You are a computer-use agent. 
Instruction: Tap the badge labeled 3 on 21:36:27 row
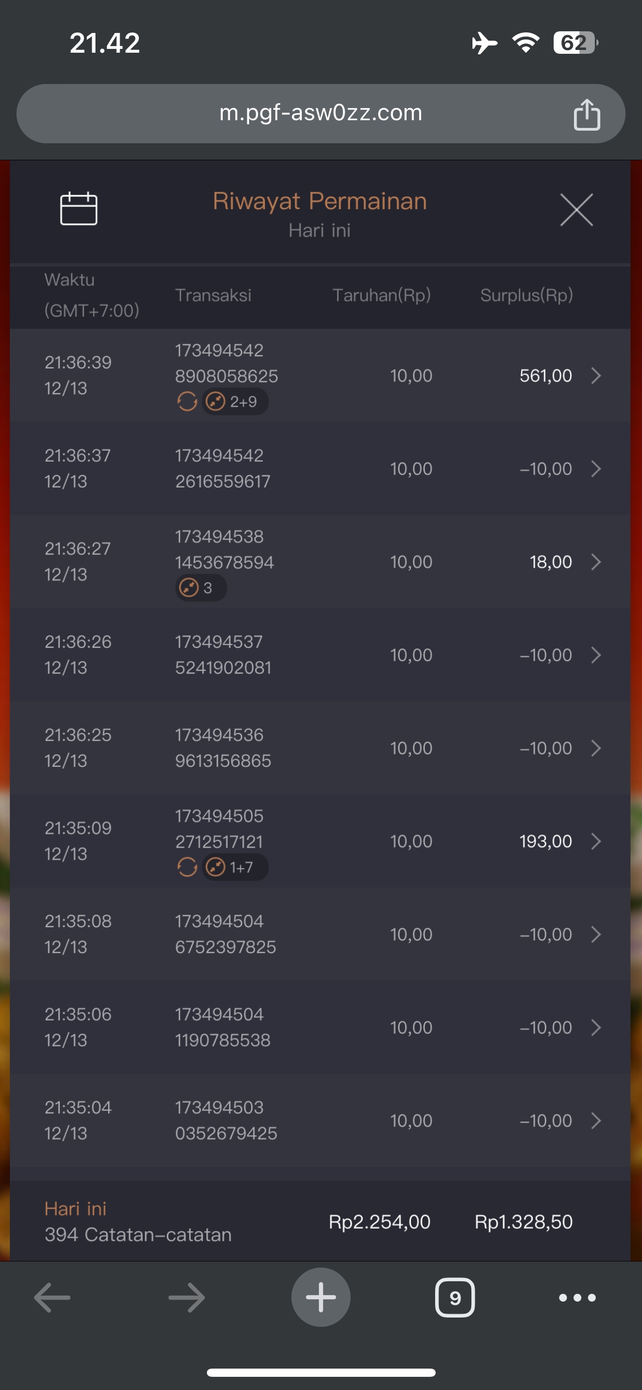click(x=200, y=588)
